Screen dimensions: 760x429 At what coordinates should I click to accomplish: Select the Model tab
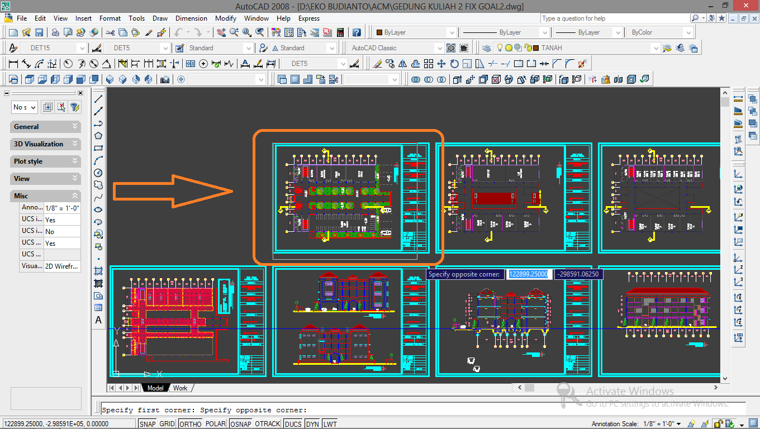click(155, 388)
